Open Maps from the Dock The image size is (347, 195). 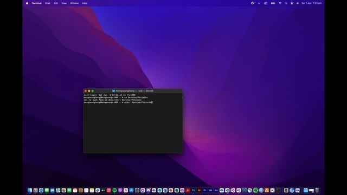pyautogui.click(x=58, y=190)
